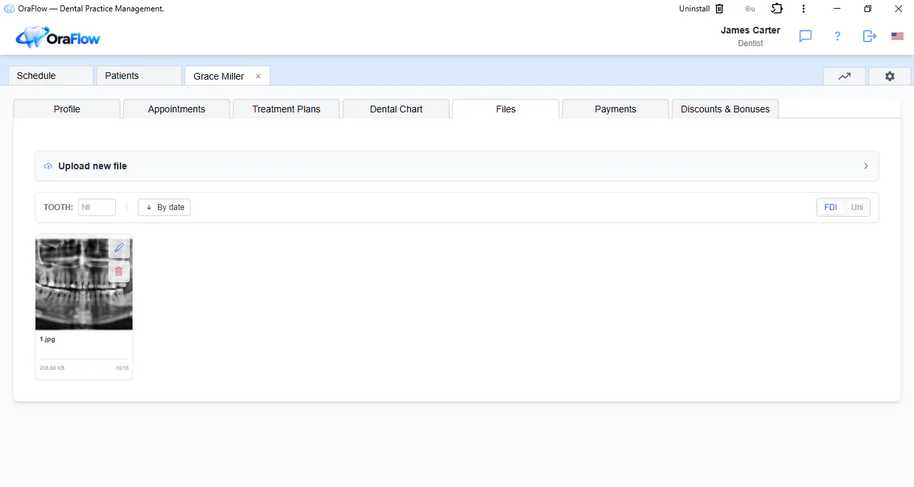This screenshot has width=914, height=487.
Task: Go to the Treatment Plans tab
Action: coord(286,109)
